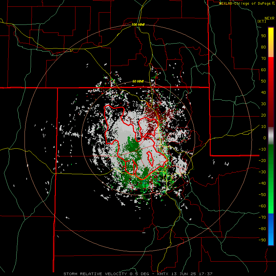The width and height of the screenshot is (276, 276).
Task: Click the blue bottom segment of the color bar
Action: coord(271,229)
